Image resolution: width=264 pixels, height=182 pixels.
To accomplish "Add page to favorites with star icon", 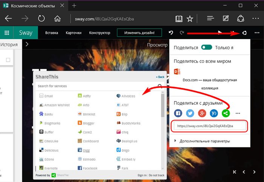I will point(190,18).
